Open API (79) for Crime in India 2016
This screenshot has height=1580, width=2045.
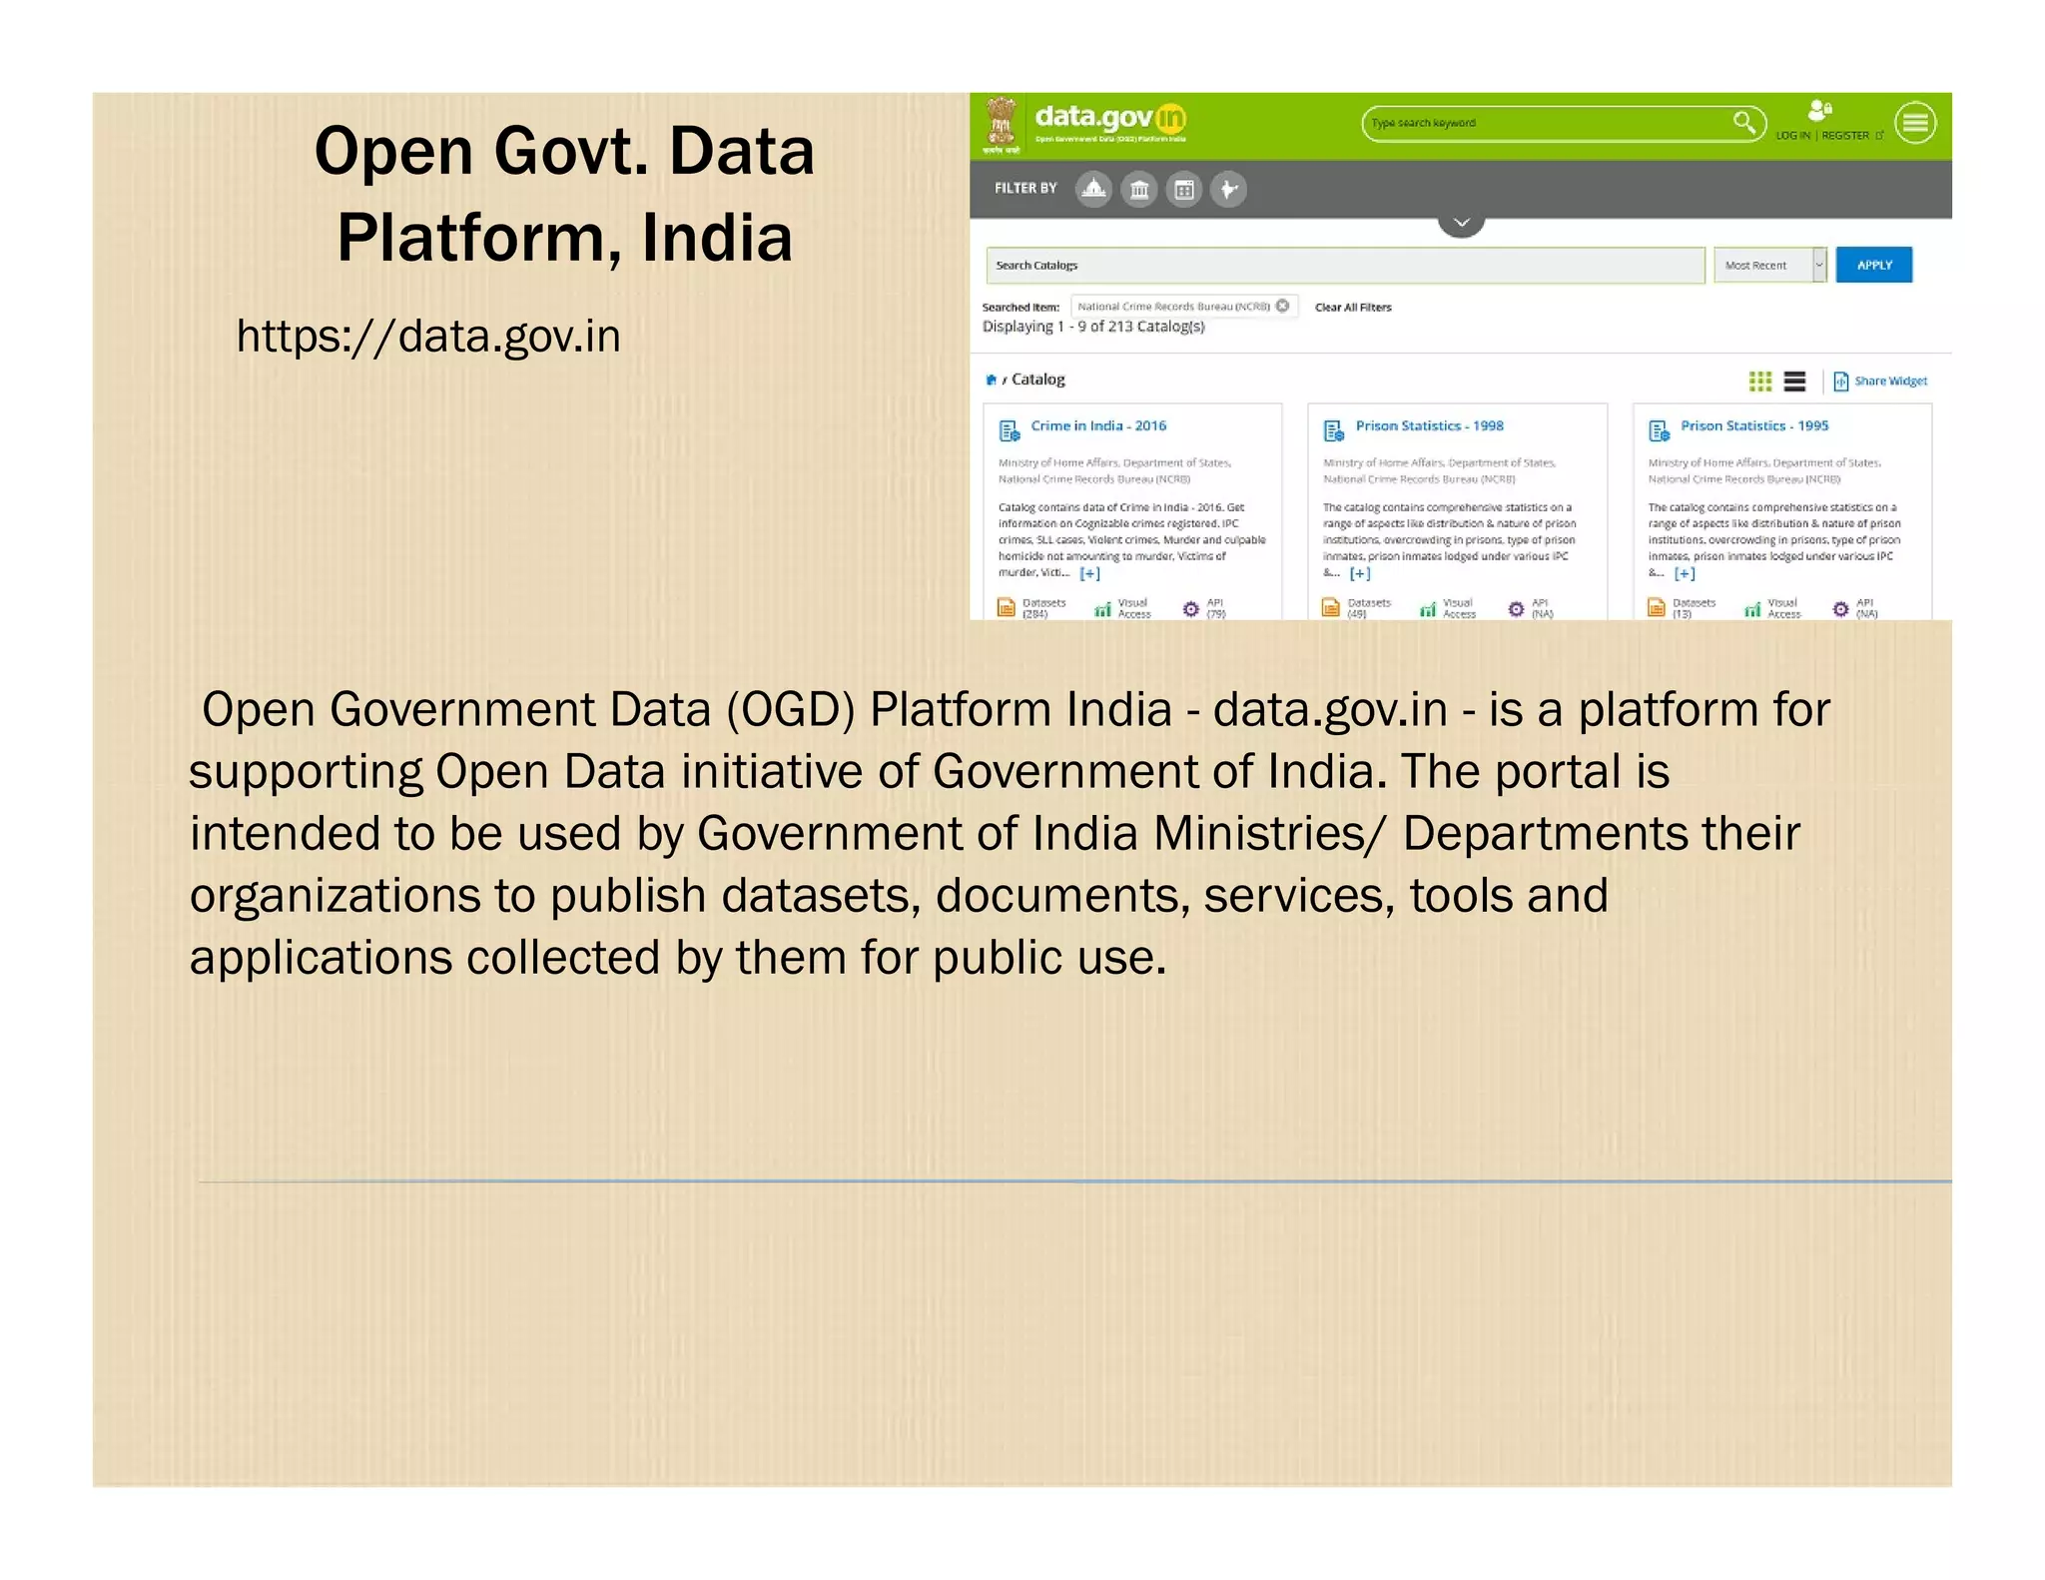1204,608
